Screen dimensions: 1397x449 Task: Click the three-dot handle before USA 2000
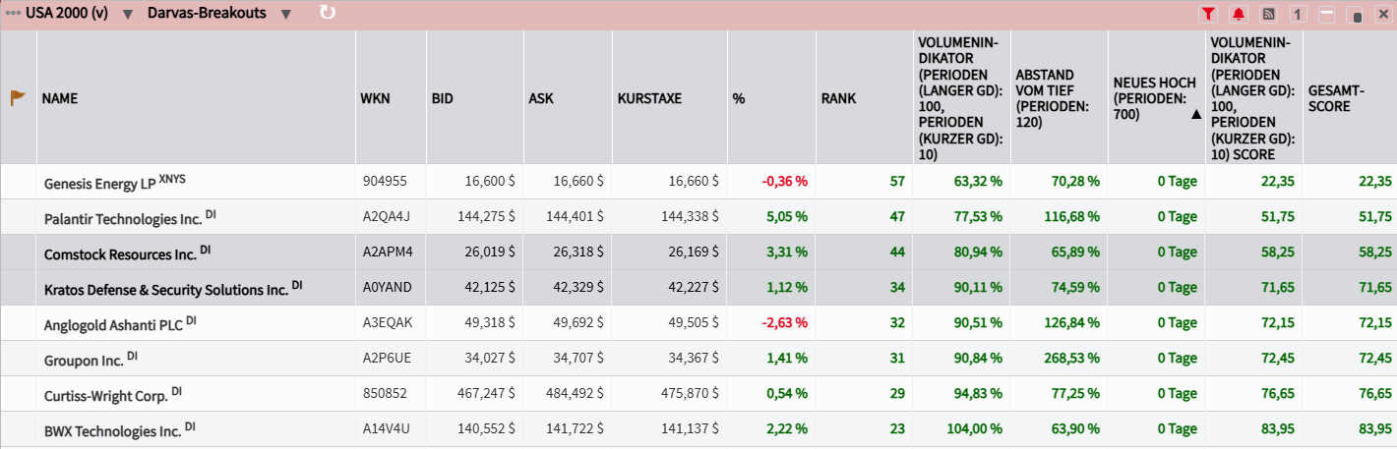tap(13, 14)
